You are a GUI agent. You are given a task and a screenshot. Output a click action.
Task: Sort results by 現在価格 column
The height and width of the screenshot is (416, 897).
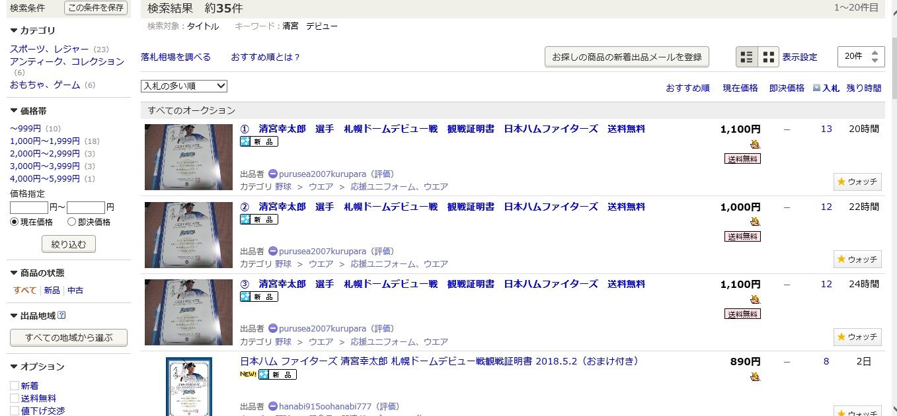point(740,88)
